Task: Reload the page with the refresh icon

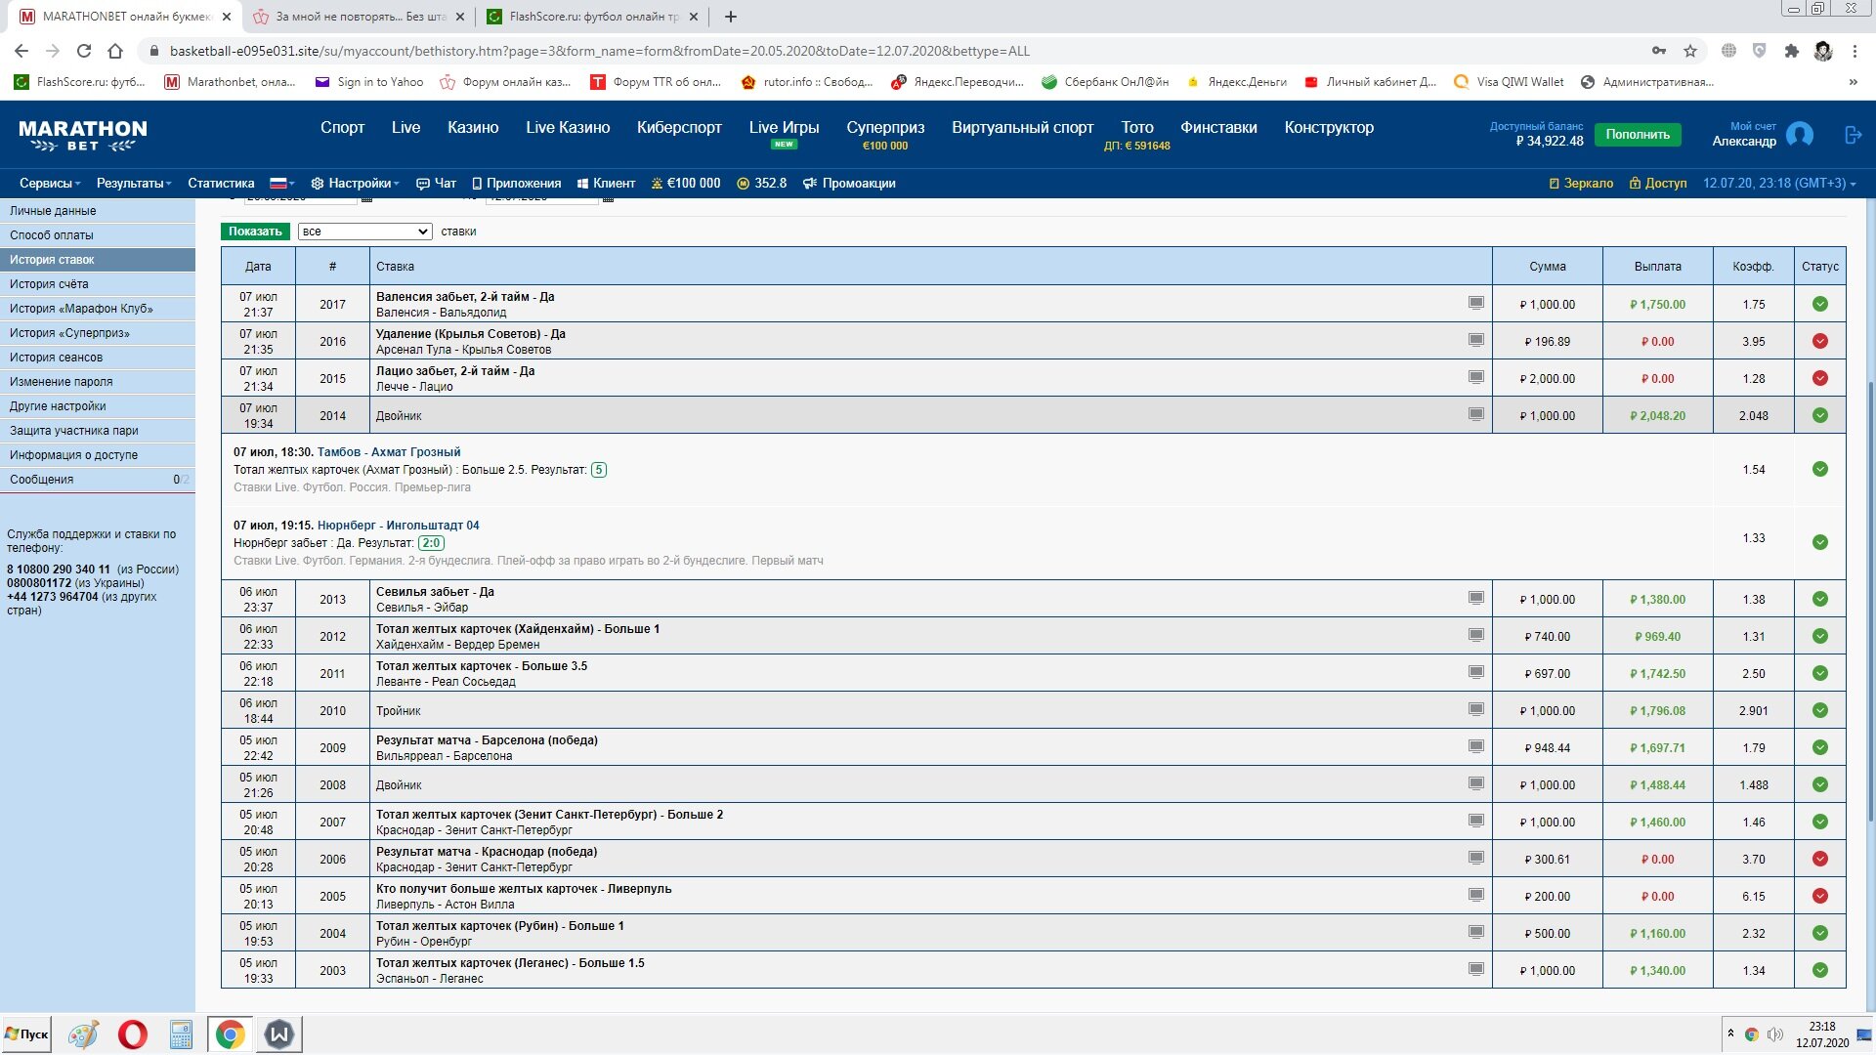Action: (x=84, y=51)
